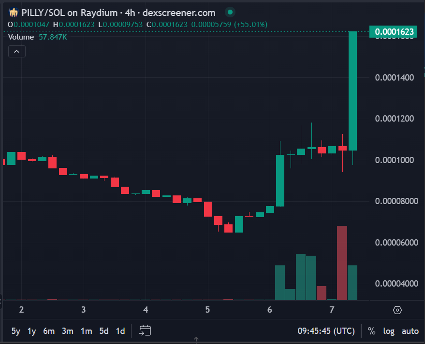Toggle auto scaling on the price axis

pyautogui.click(x=410, y=331)
